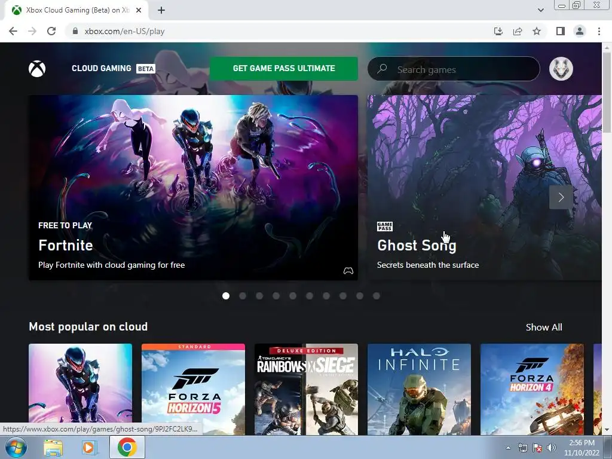Select the ninth carousel dot

coord(359,296)
